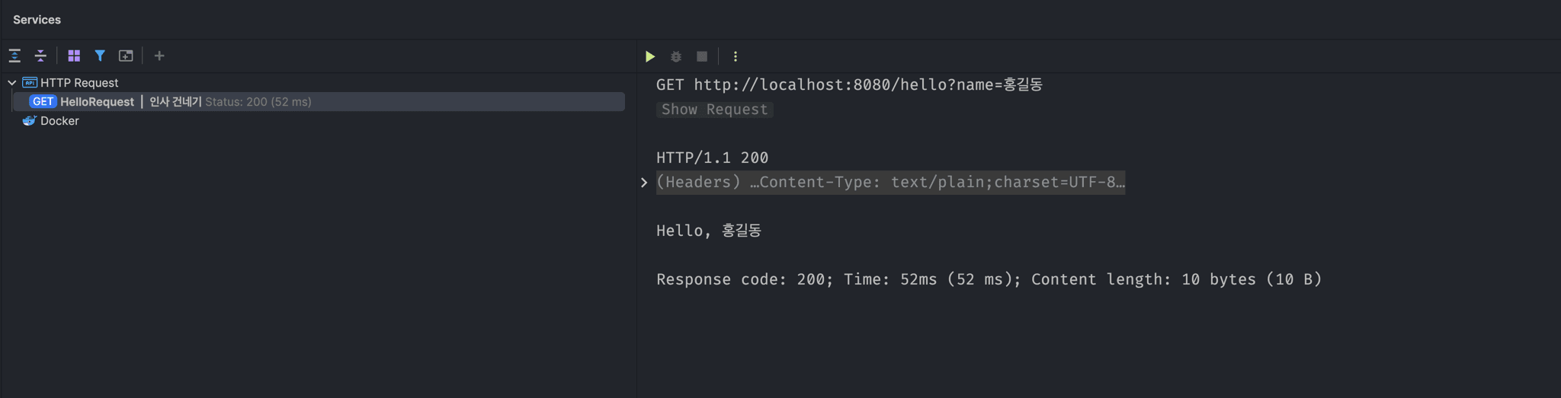The width and height of the screenshot is (1561, 398).
Task: Open the vertical three-dot More menu
Action: [736, 56]
